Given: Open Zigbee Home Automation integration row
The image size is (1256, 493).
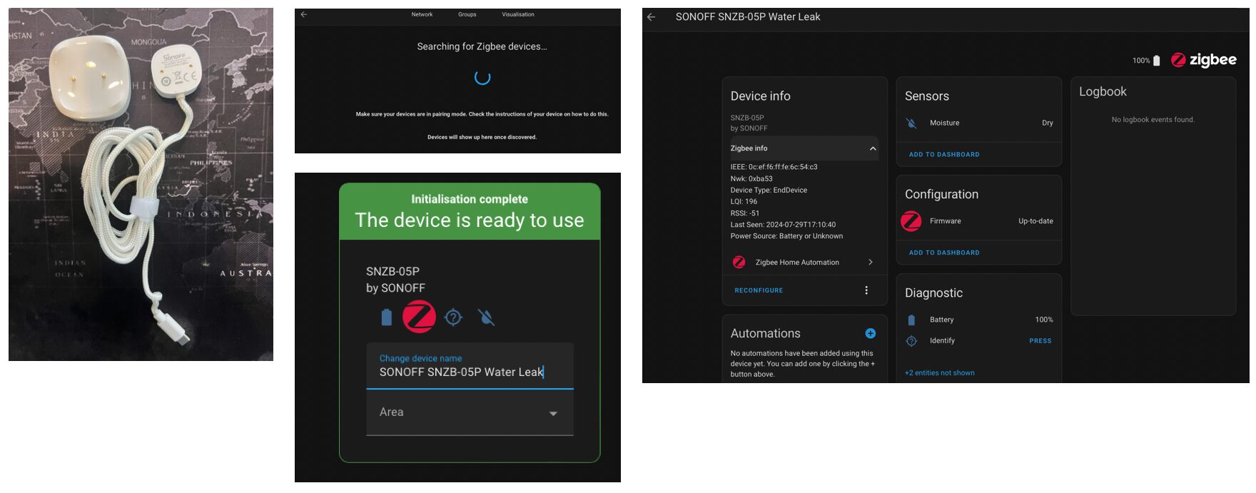Looking at the screenshot, I should tap(804, 263).
